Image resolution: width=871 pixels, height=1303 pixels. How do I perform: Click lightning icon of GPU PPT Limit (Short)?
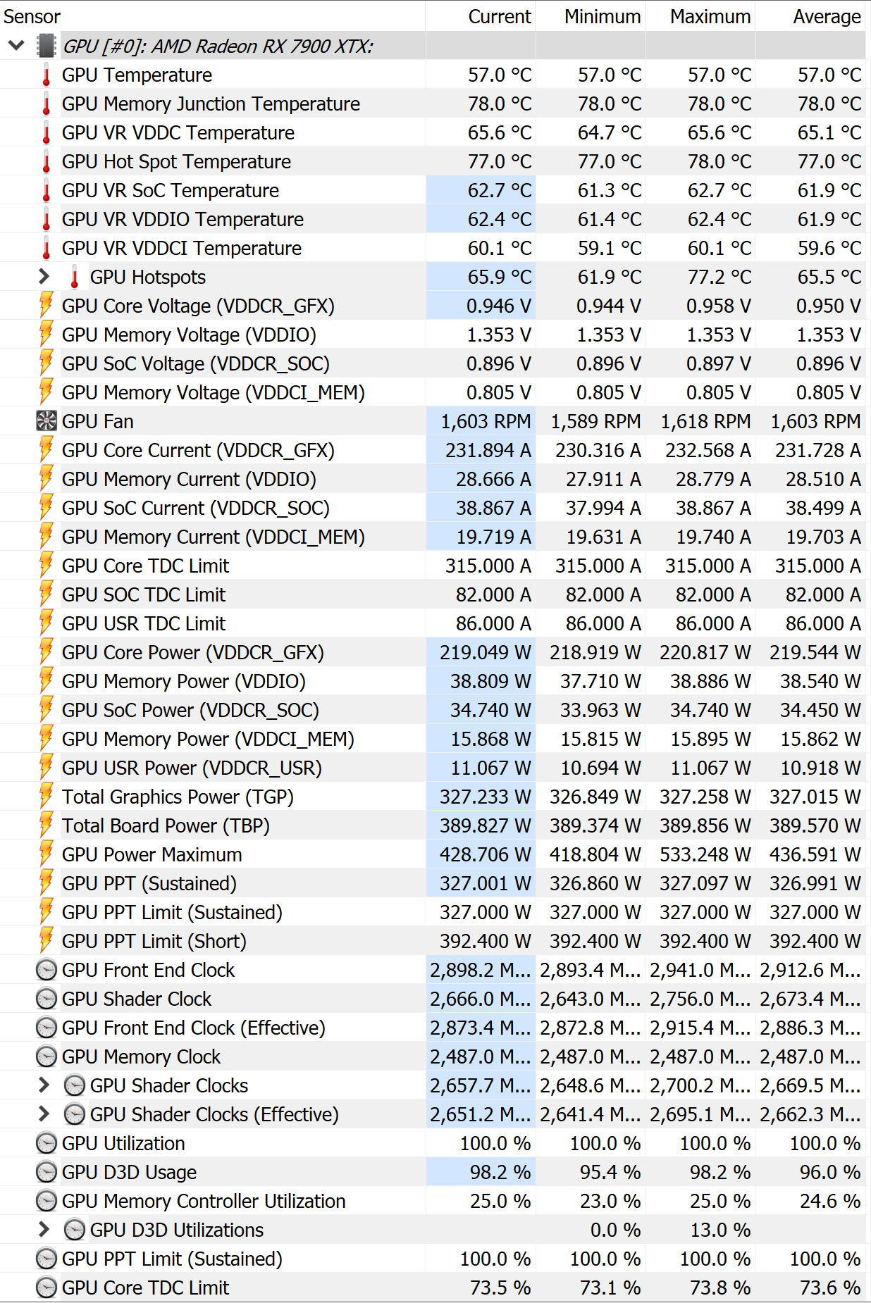[x=47, y=941]
